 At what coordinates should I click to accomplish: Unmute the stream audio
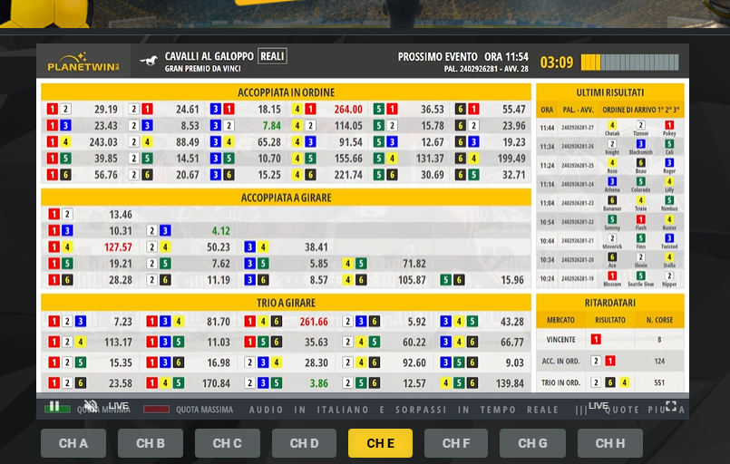[91, 406]
